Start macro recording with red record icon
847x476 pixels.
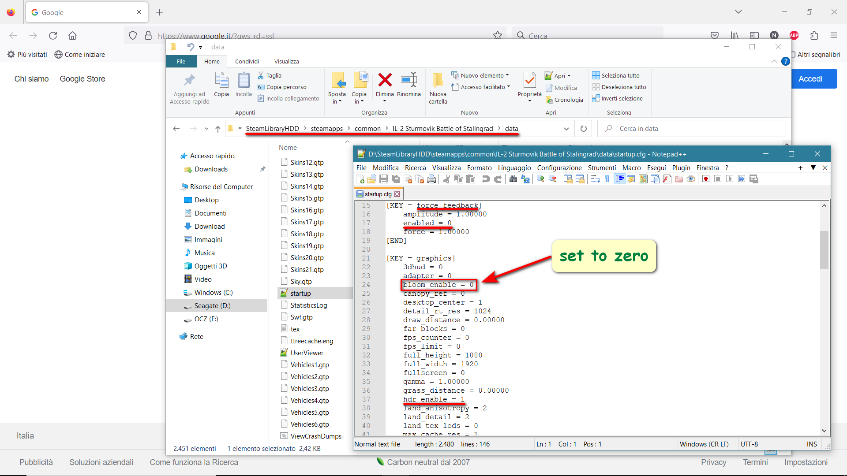coord(706,179)
